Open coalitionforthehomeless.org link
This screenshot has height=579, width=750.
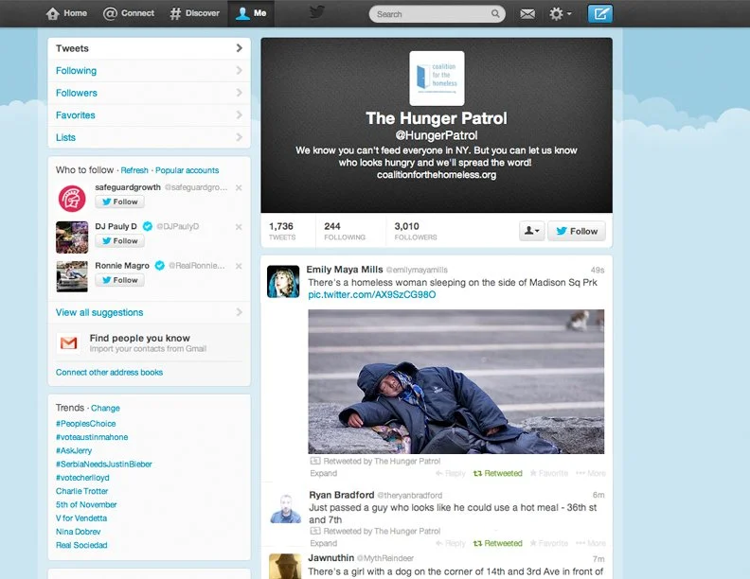tap(437, 175)
